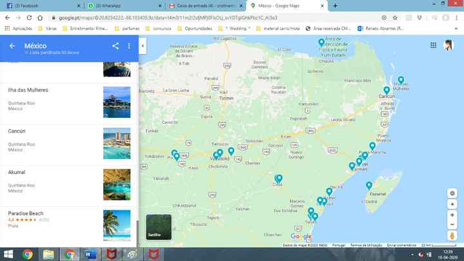Viewport: 464px width, 261px height.
Task: Open the concursos bookmark folder
Action: point(159,28)
